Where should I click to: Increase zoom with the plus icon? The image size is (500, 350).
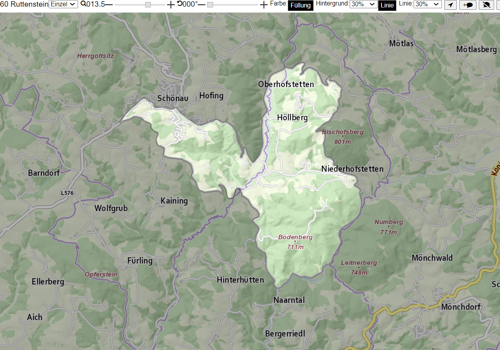tap(171, 5)
